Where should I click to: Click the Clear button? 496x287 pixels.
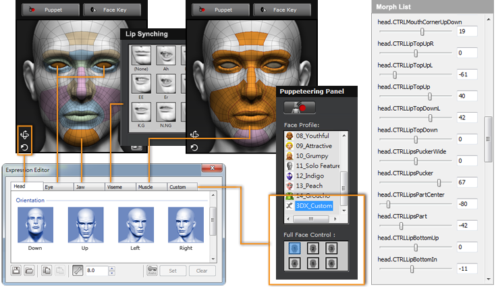[x=202, y=271]
